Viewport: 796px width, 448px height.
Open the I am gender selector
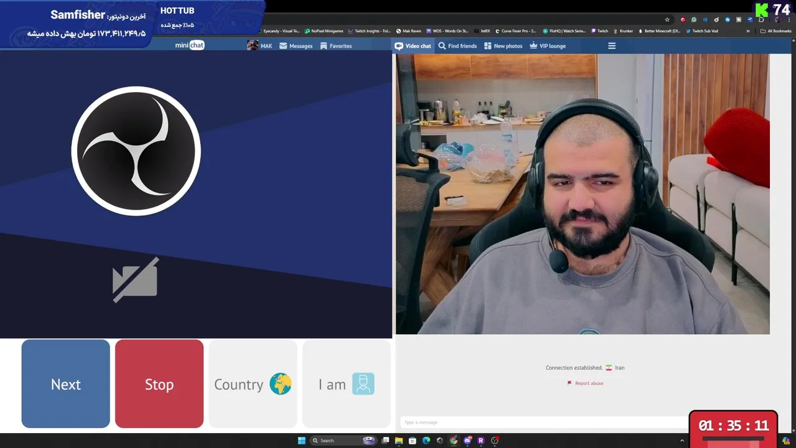(346, 384)
